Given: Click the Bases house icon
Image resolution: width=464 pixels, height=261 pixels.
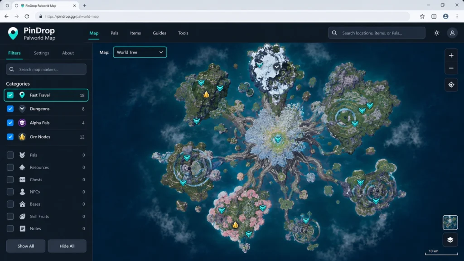Looking at the screenshot, I should 22,204.
